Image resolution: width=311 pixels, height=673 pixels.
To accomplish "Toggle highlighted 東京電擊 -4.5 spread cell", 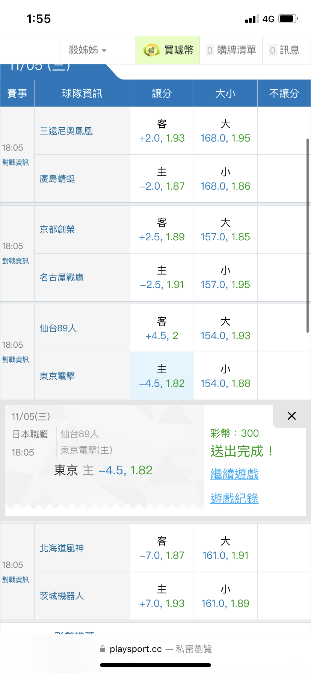I will coord(162,376).
